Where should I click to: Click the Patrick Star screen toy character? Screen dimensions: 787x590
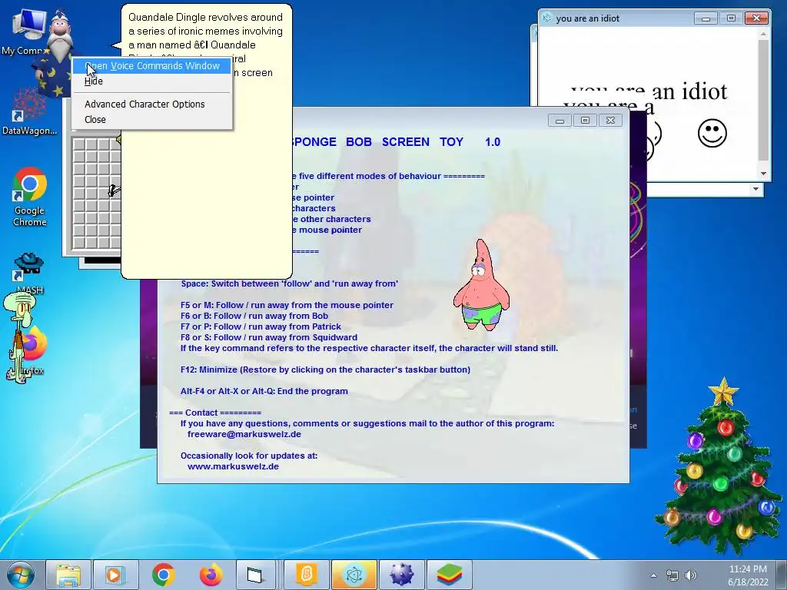(x=481, y=285)
